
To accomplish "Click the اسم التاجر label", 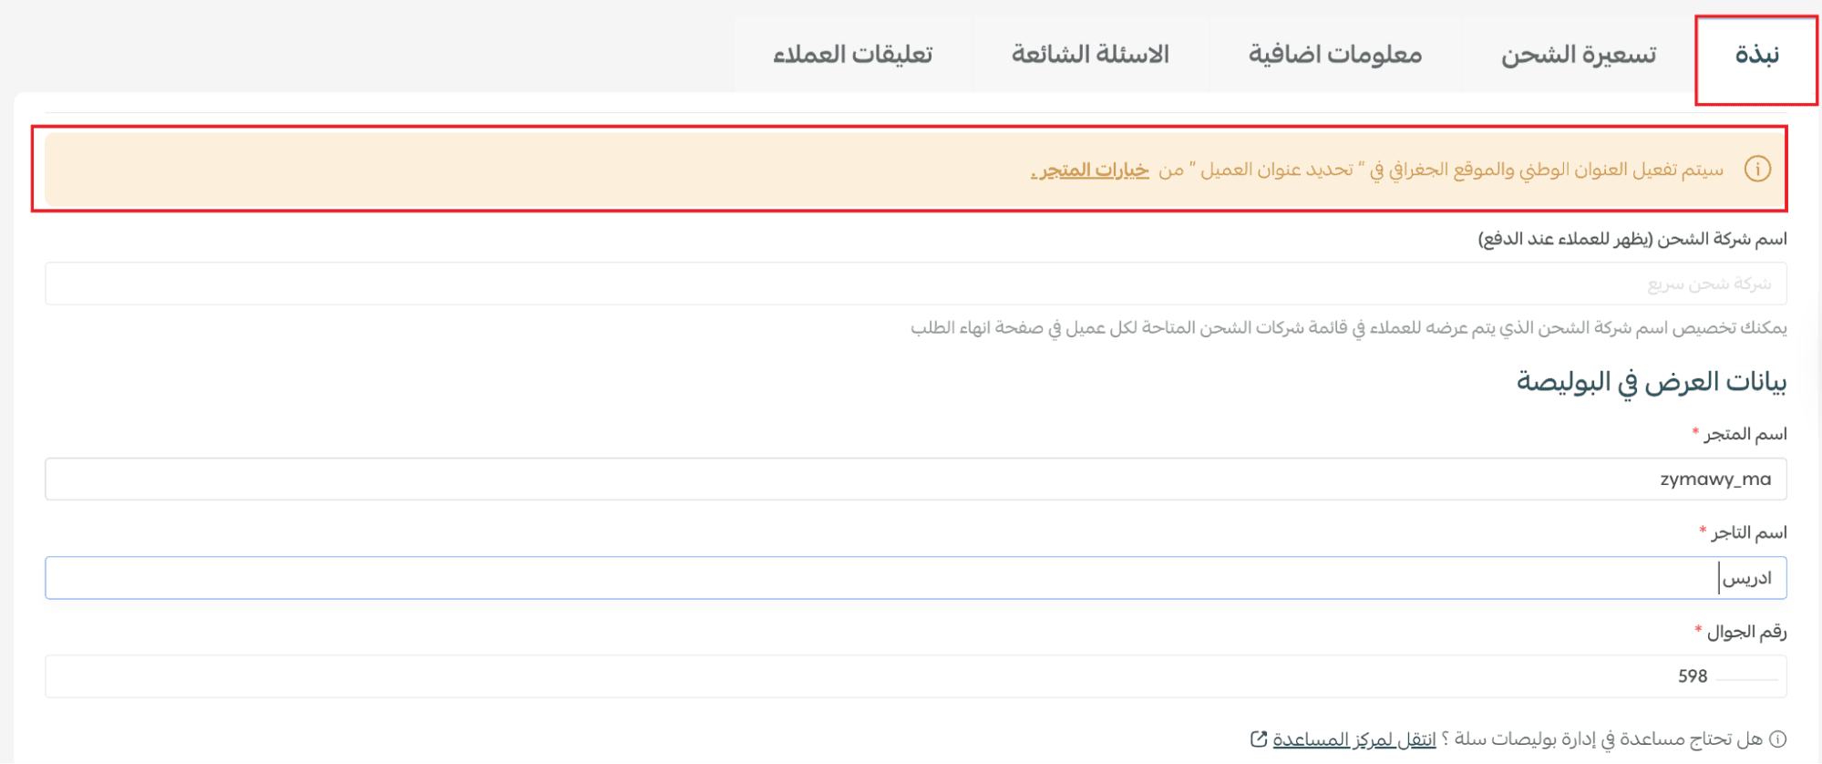I will 1748,533.
